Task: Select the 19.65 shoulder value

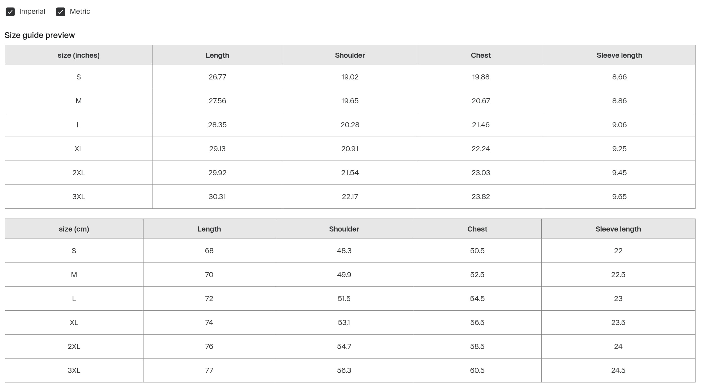Action: tap(350, 101)
